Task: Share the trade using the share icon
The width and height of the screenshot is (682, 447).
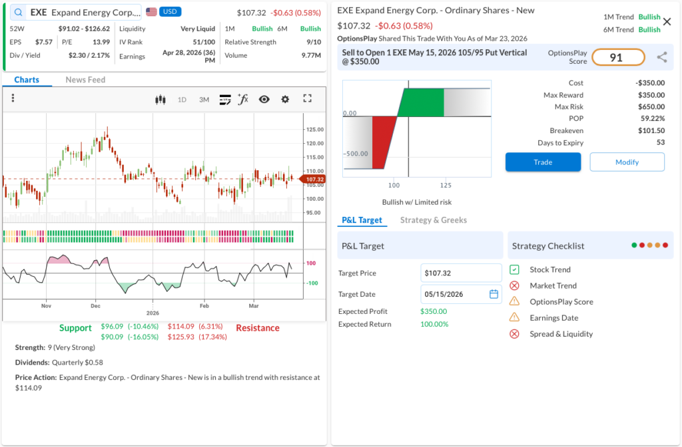Action: click(661, 57)
